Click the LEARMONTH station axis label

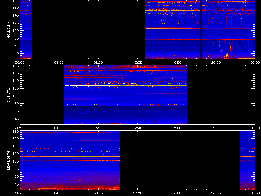click(x=9, y=160)
